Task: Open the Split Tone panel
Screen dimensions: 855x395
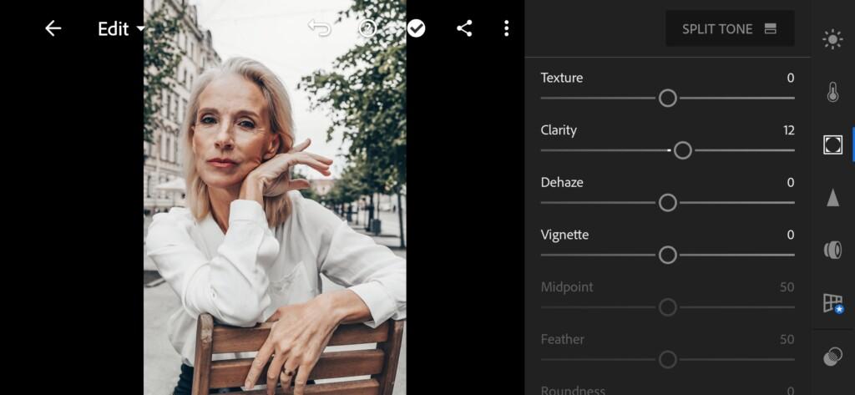Action: tap(730, 29)
